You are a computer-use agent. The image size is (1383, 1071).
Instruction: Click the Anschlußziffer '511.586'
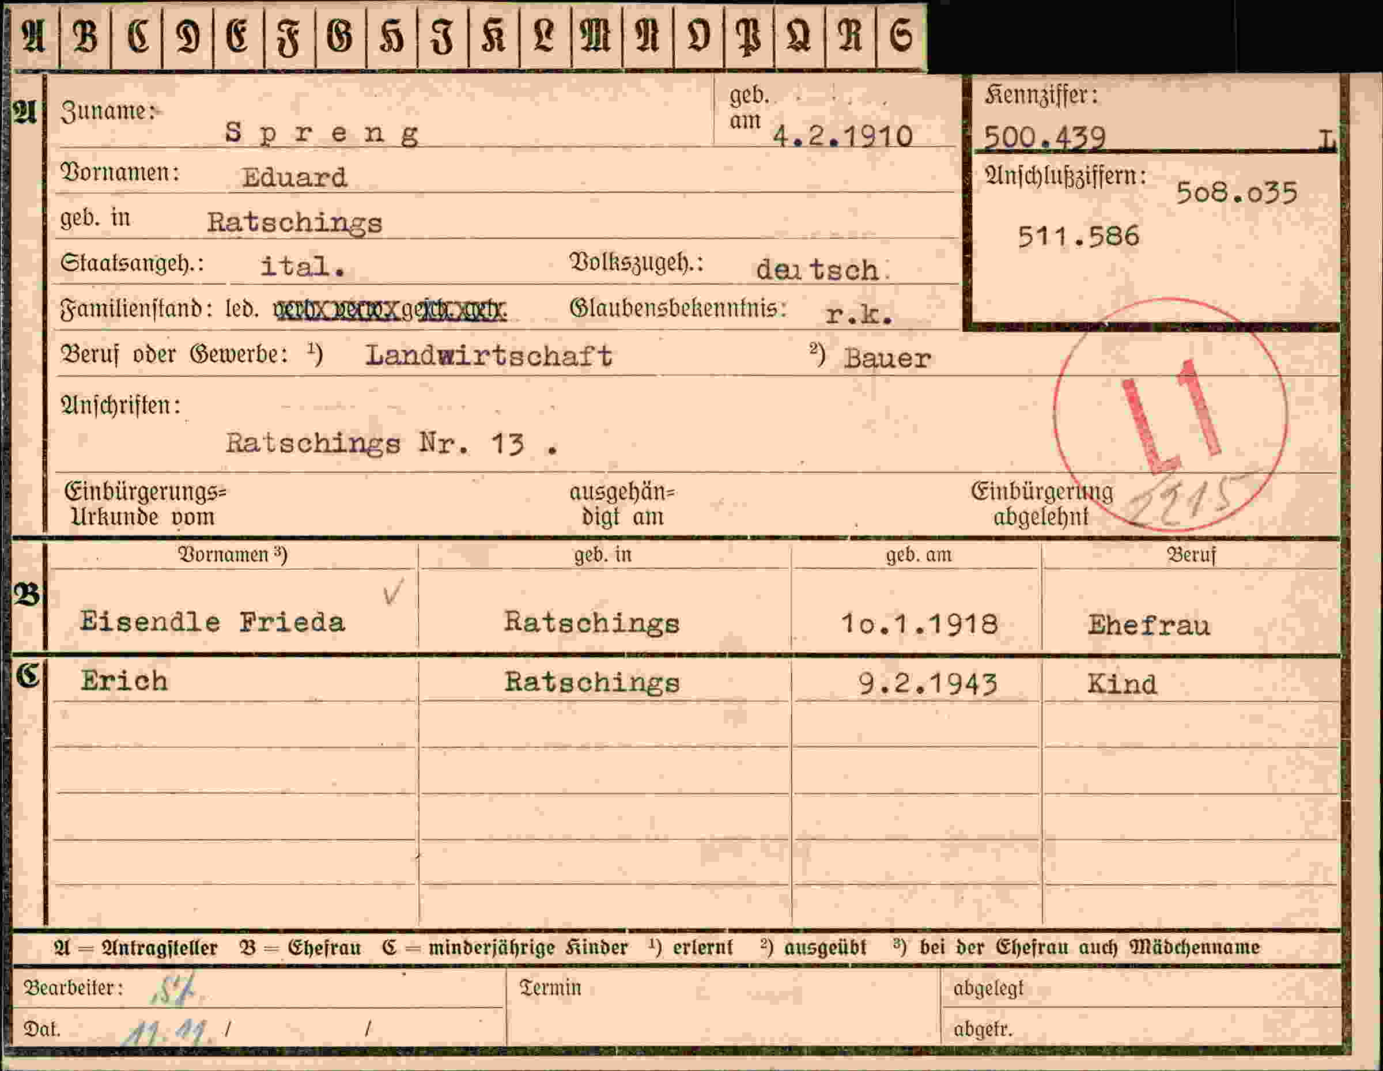click(x=1078, y=236)
